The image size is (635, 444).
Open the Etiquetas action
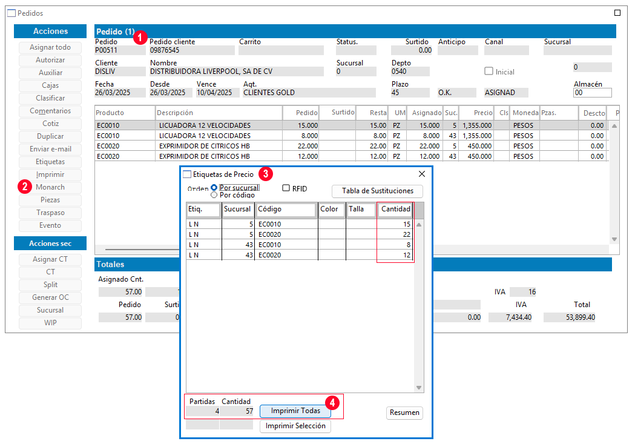50,162
